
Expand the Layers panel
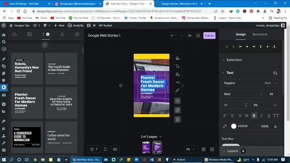(232, 151)
